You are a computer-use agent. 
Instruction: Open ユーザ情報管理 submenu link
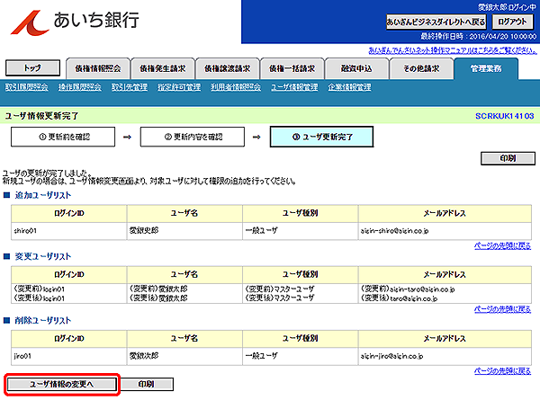tap(294, 87)
